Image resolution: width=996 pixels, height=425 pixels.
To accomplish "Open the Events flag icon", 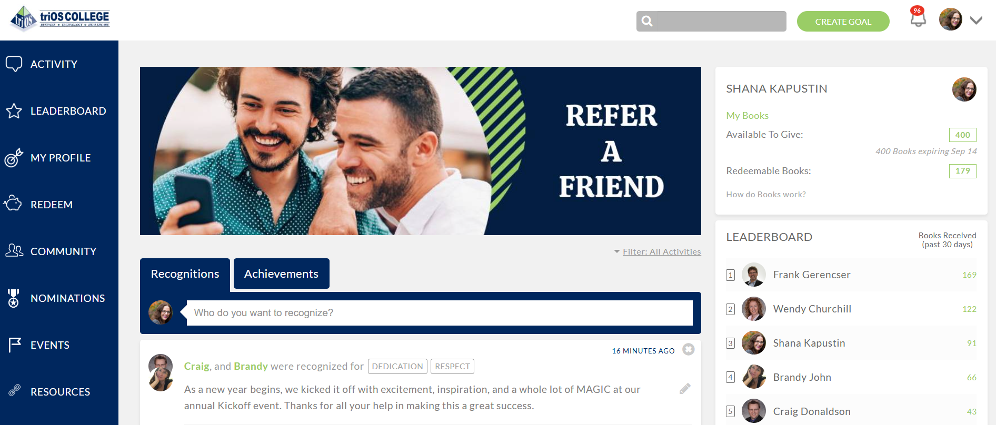I will click(15, 345).
